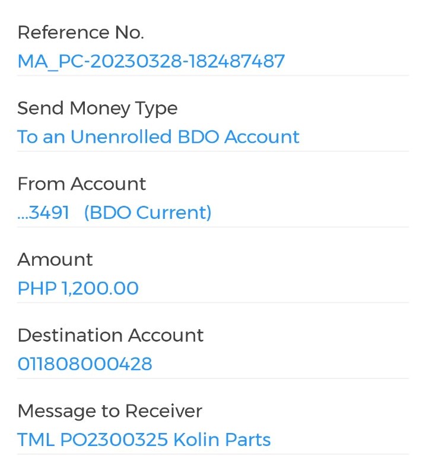
Task: Click destination account number 011808000428
Action: [x=85, y=364]
